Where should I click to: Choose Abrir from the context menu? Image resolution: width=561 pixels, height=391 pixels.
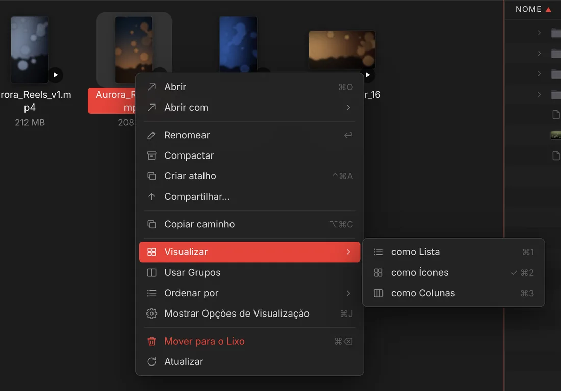[x=250, y=87]
